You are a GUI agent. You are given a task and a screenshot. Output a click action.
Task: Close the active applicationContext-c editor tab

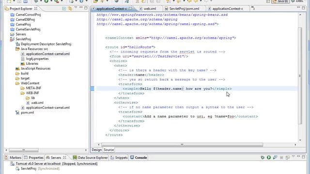(130, 9)
